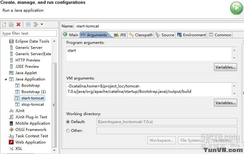Focus the type filter text field
The image size is (244, 154).
click(29, 33)
